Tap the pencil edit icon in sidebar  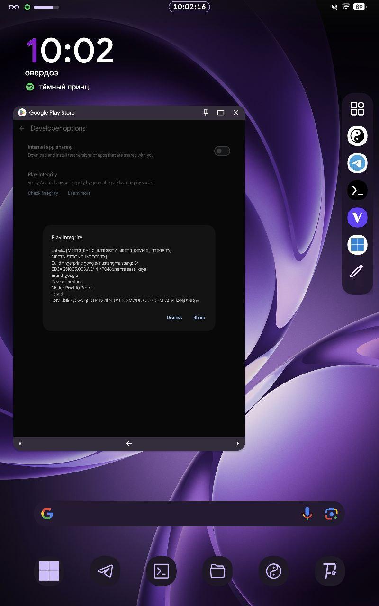357,271
